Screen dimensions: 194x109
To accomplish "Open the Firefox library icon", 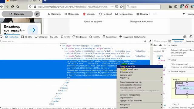I will [x=170, y=7].
